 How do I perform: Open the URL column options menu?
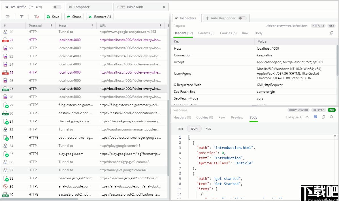(160, 26)
